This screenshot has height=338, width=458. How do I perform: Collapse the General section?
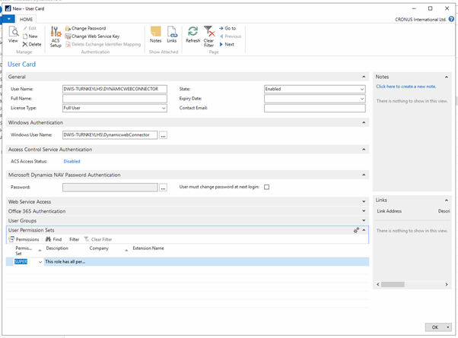[x=364, y=77]
